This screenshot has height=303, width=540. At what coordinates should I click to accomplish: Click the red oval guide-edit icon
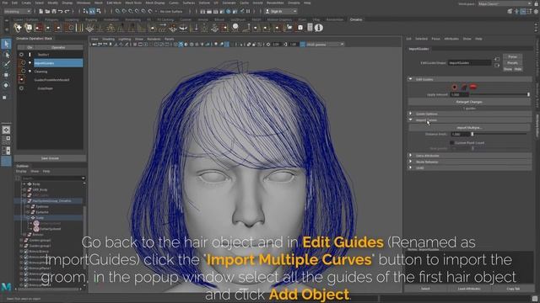point(473,87)
